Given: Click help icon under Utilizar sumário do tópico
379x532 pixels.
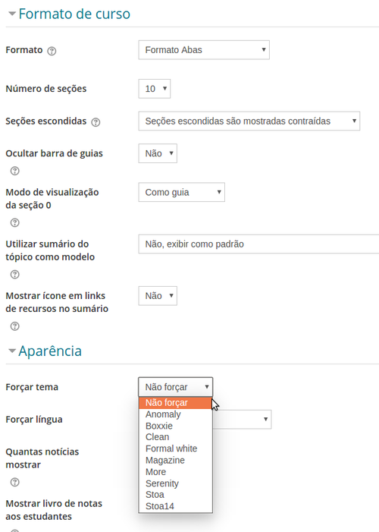Looking at the screenshot, I should pos(14,274).
